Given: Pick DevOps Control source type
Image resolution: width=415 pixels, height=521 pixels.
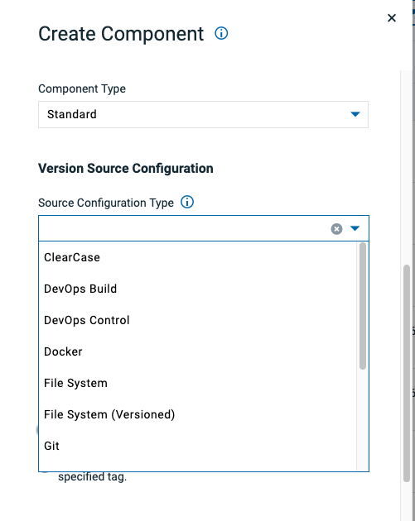Looking at the screenshot, I should click(197, 320).
